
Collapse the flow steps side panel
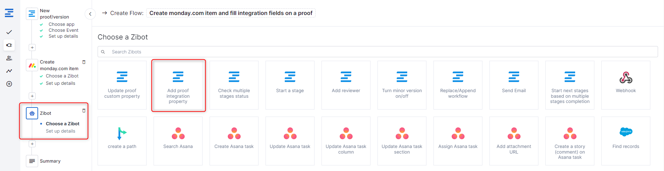pyautogui.click(x=90, y=14)
